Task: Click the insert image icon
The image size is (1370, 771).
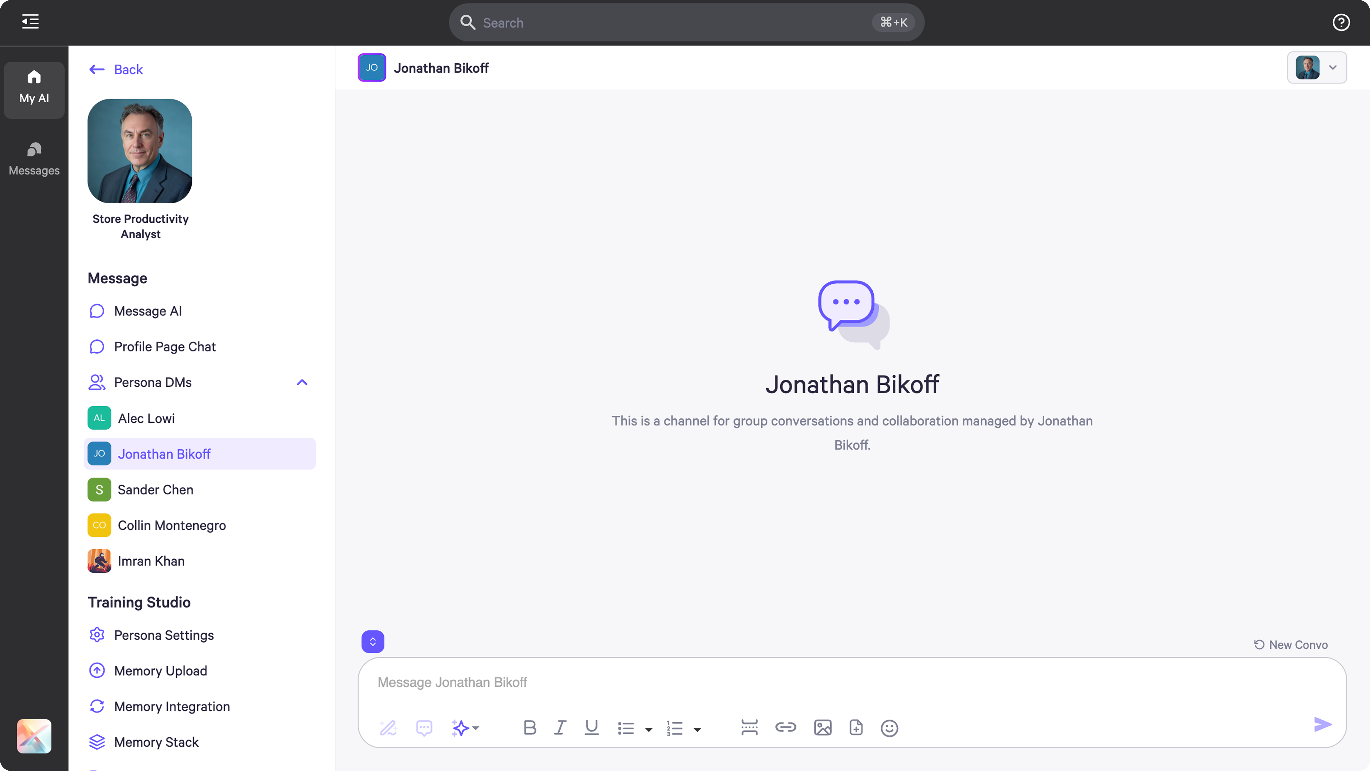Action: click(x=822, y=728)
